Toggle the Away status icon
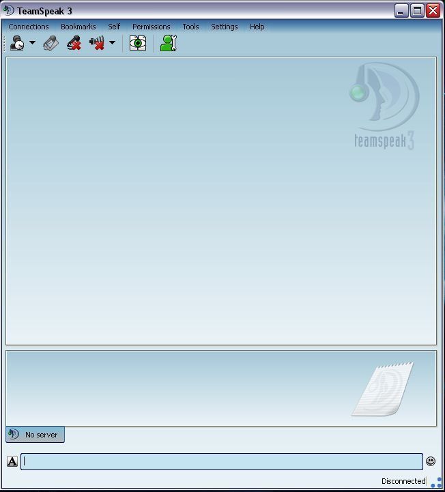This screenshot has height=492, width=445. (x=17, y=44)
